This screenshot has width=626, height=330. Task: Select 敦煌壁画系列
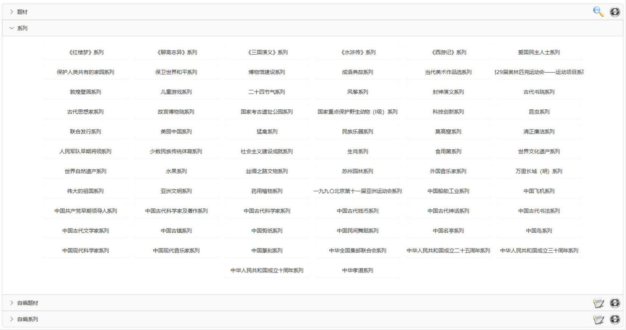(x=86, y=92)
